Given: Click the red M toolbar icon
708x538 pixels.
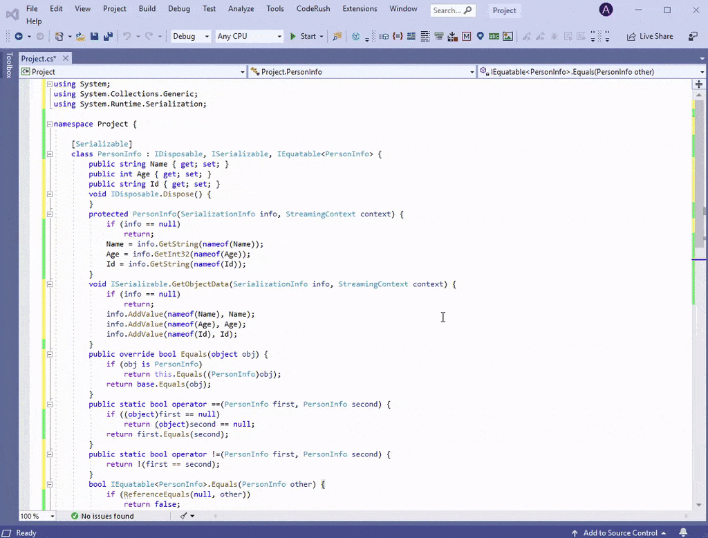Looking at the screenshot, I should click(x=467, y=37).
